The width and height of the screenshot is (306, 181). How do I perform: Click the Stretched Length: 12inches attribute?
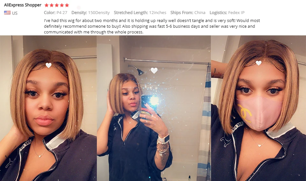[x=140, y=13]
